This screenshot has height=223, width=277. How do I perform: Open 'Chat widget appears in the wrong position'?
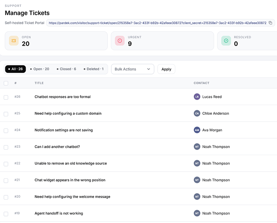(x=70, y=180)
